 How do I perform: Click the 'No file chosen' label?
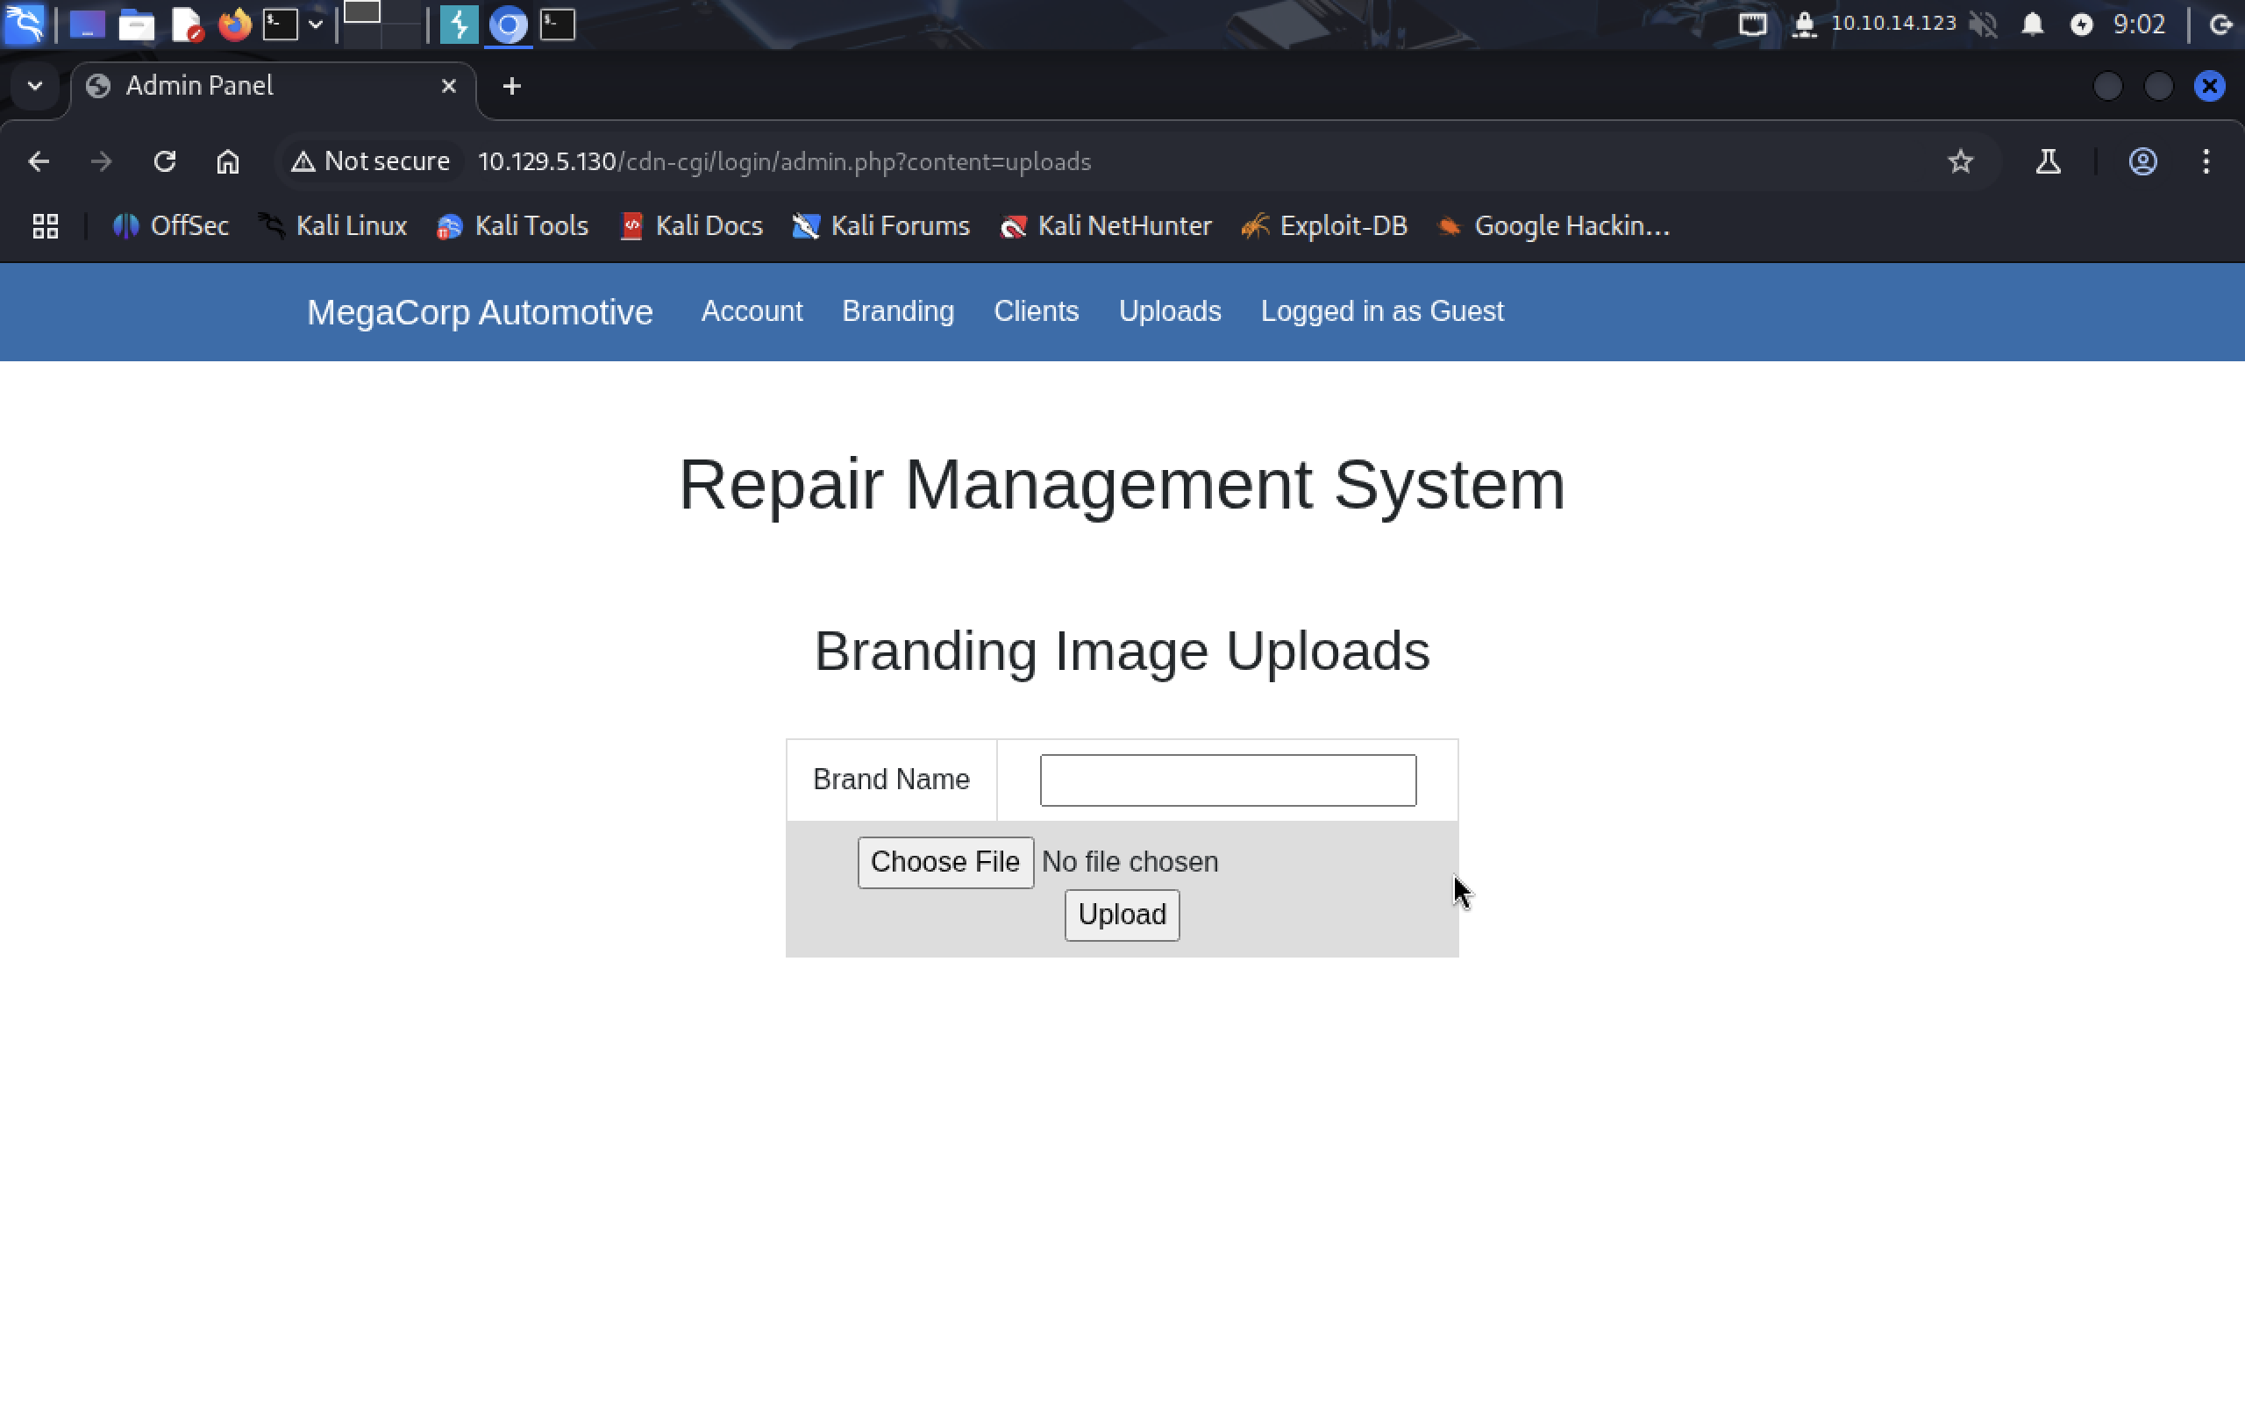point(1130,862)
